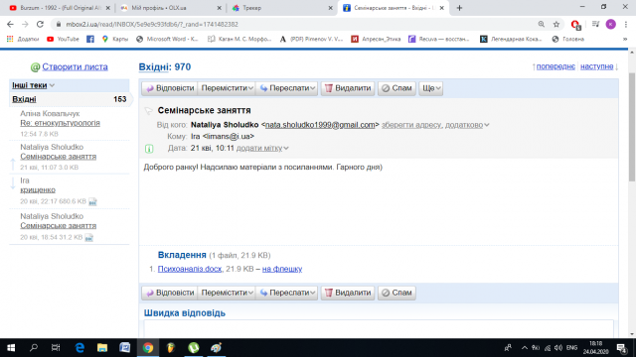Save attachment with на флешку link
Screen dimensions: 636x357
(282, 269)
